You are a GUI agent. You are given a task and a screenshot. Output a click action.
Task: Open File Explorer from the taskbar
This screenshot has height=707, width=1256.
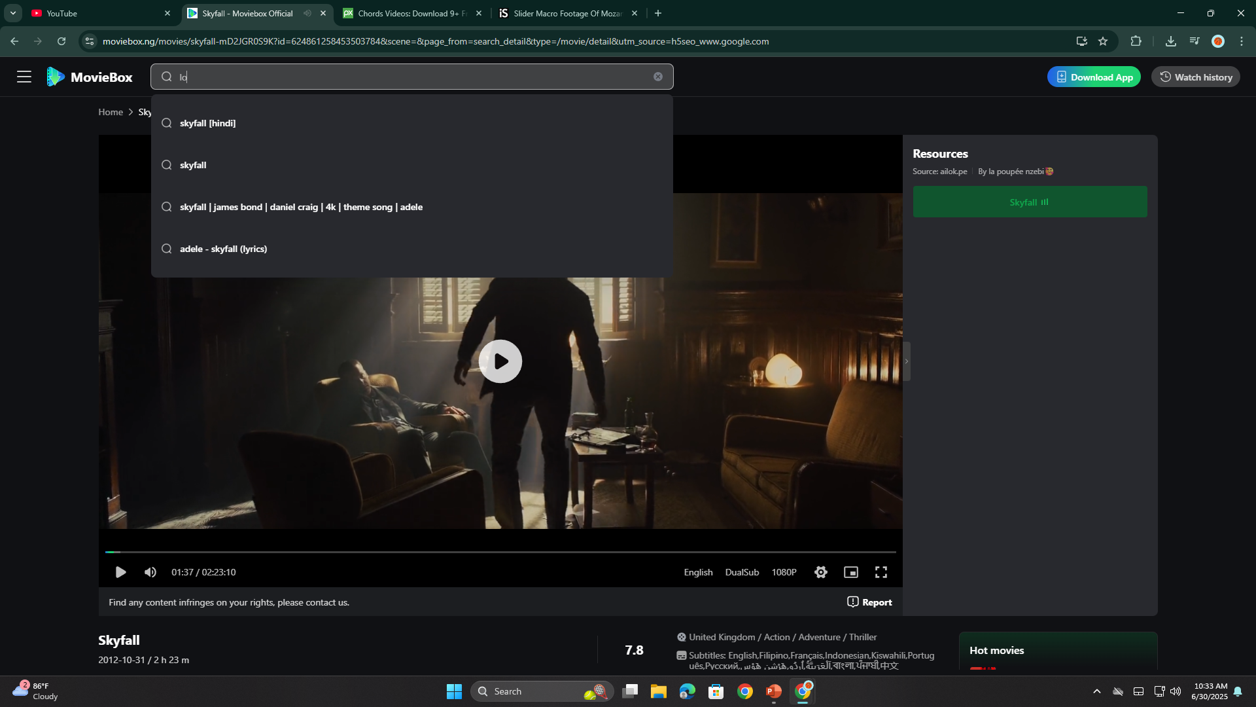click(658, 691)
